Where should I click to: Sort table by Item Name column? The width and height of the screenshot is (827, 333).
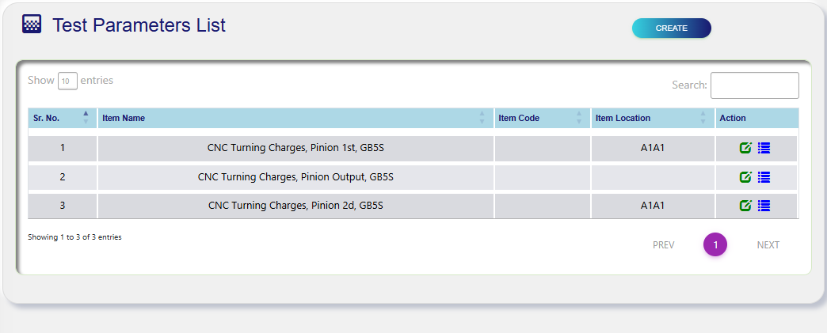point(295,118)
